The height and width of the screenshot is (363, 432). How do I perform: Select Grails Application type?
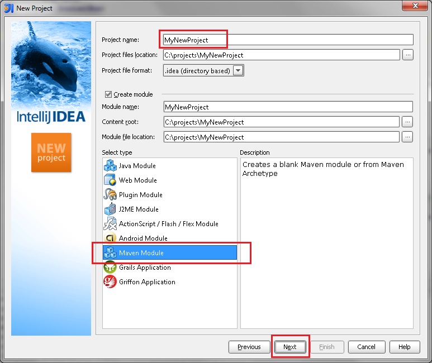(170, 267)
